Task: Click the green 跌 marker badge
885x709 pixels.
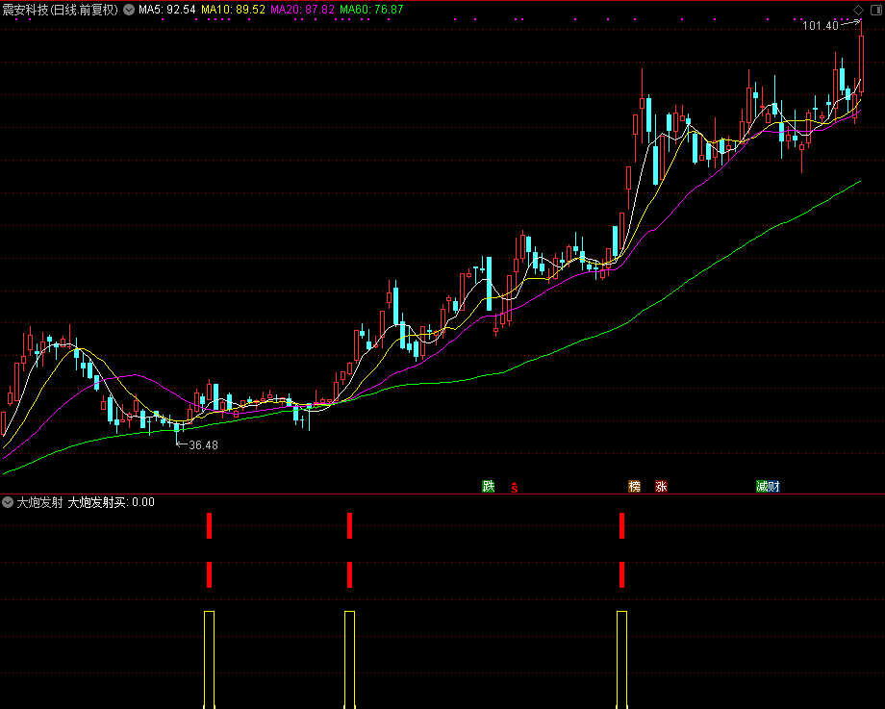Action: [x=489, y=486]
